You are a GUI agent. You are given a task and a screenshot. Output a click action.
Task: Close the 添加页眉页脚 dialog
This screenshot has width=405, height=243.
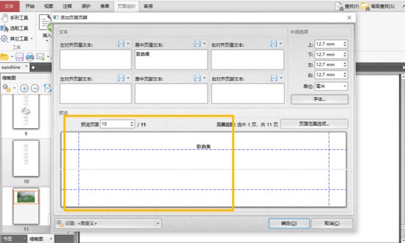click(349, 18)
